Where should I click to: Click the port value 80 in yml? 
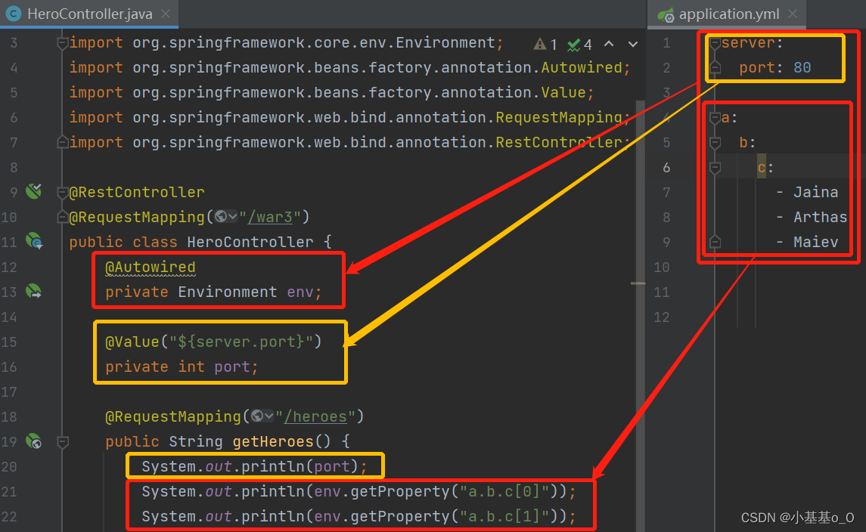pyautogui.click(x=802, y=67)
